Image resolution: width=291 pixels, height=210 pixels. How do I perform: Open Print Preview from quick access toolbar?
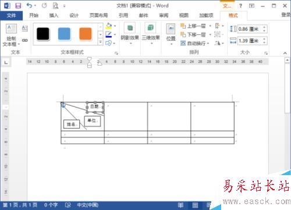55,6
